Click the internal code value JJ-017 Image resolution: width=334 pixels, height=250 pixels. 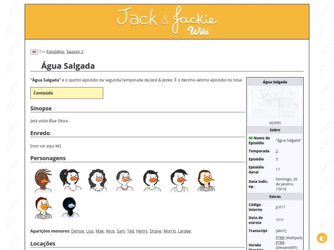280,207
